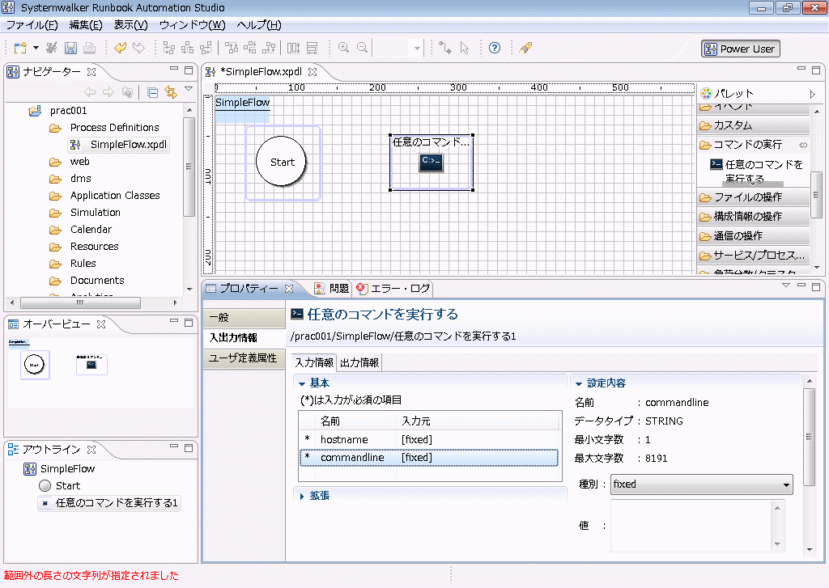This screenshot has width=829, height=588.
Task: Open the zoom level combo box
Action: pyautogui.click(x=398, y=48)
